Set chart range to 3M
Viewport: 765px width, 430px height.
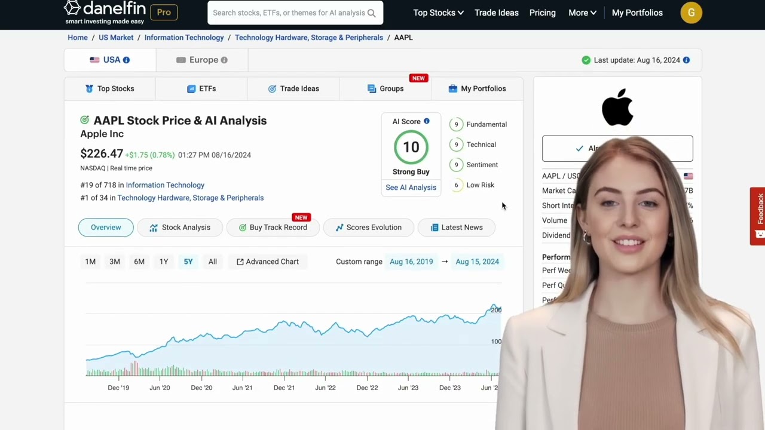115,262
